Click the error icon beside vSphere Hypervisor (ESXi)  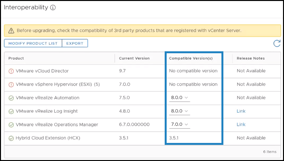(x=11, y=85)
